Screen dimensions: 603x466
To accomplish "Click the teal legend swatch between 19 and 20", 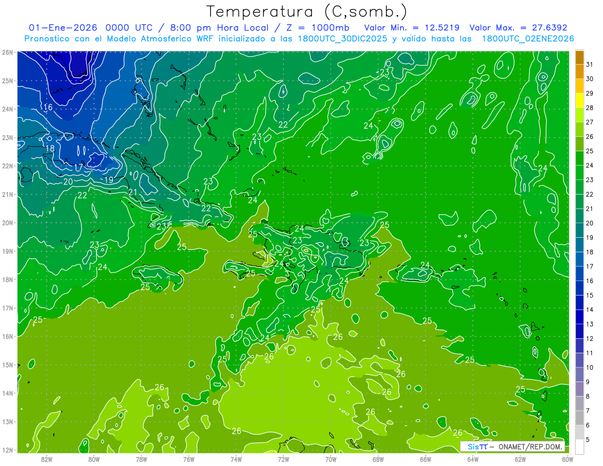I will pyautogui.click(x=579, y=230).
